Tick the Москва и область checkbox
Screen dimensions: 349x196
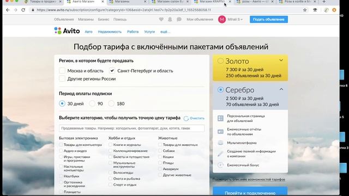click(62, 71)
